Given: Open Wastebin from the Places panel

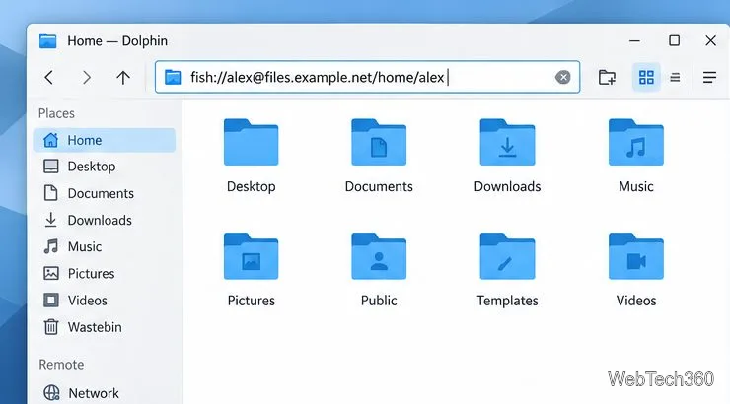Looking at the screenshot, I should (x=105, y=327).
